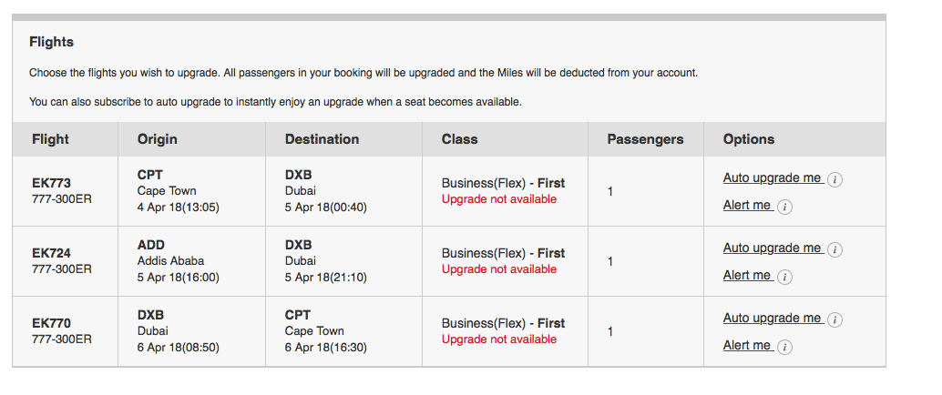The height and width of the screenshot is (395, 942).
Task: Click info icon beside EK773 Alert me
Action: tap(784, 208)
